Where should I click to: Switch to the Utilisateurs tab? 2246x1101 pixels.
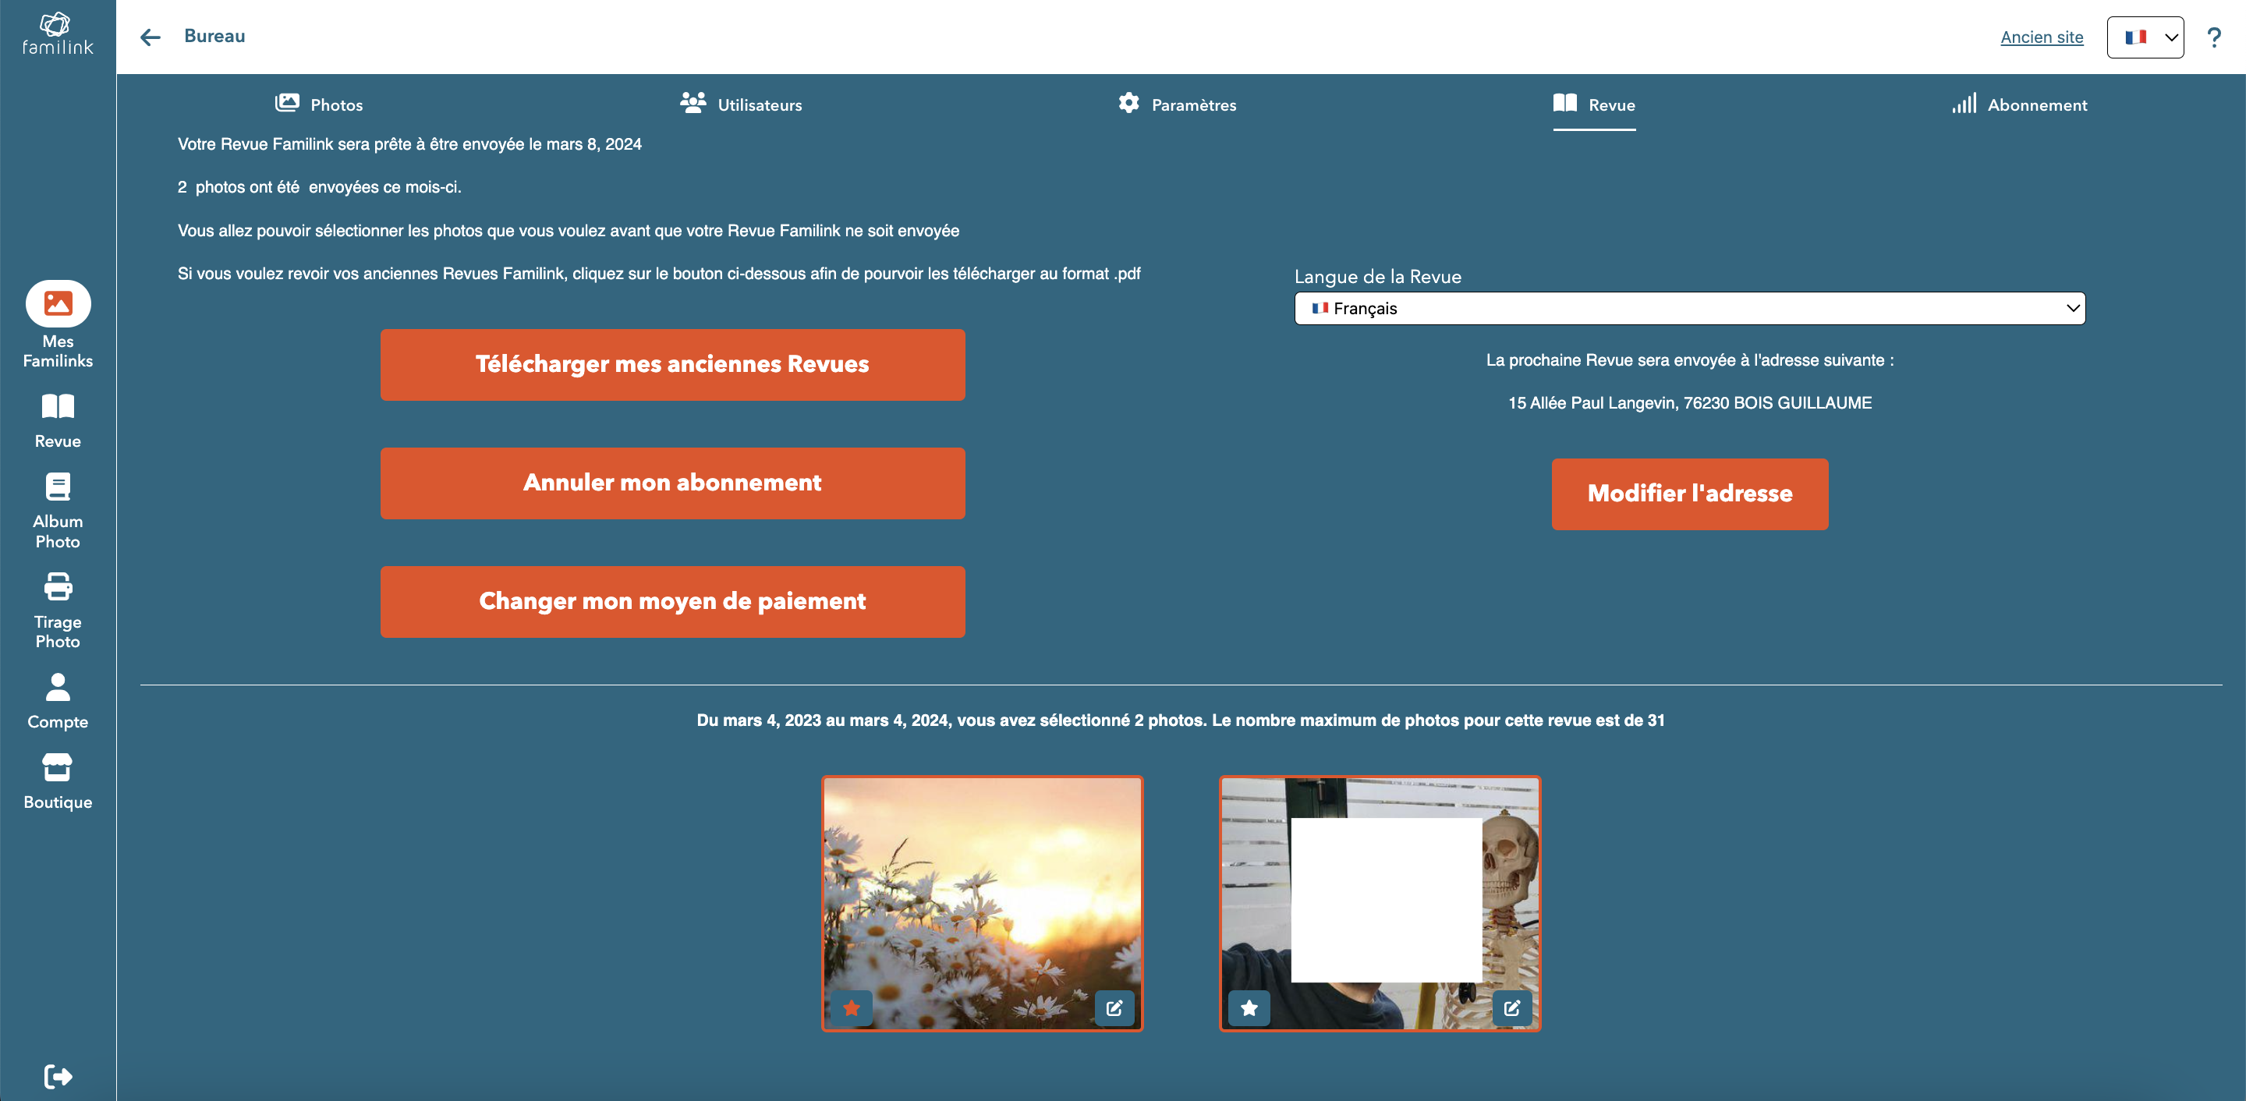click(741, 104)
